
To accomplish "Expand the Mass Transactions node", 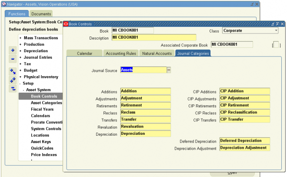I will pos(20,38).
